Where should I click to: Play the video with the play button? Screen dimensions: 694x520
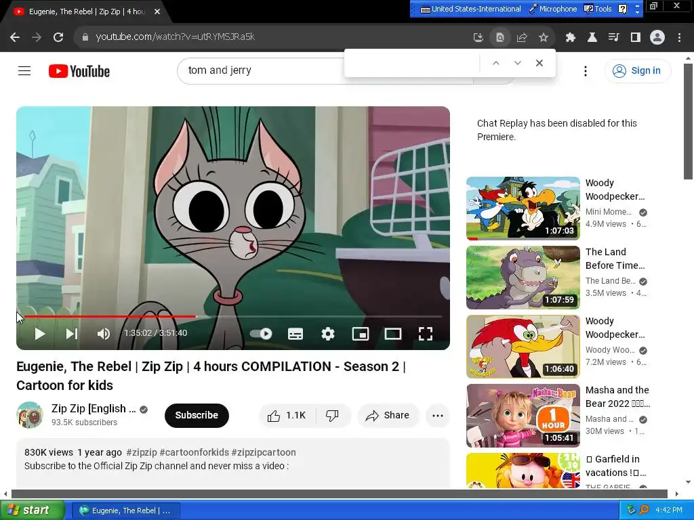point(40,334)
